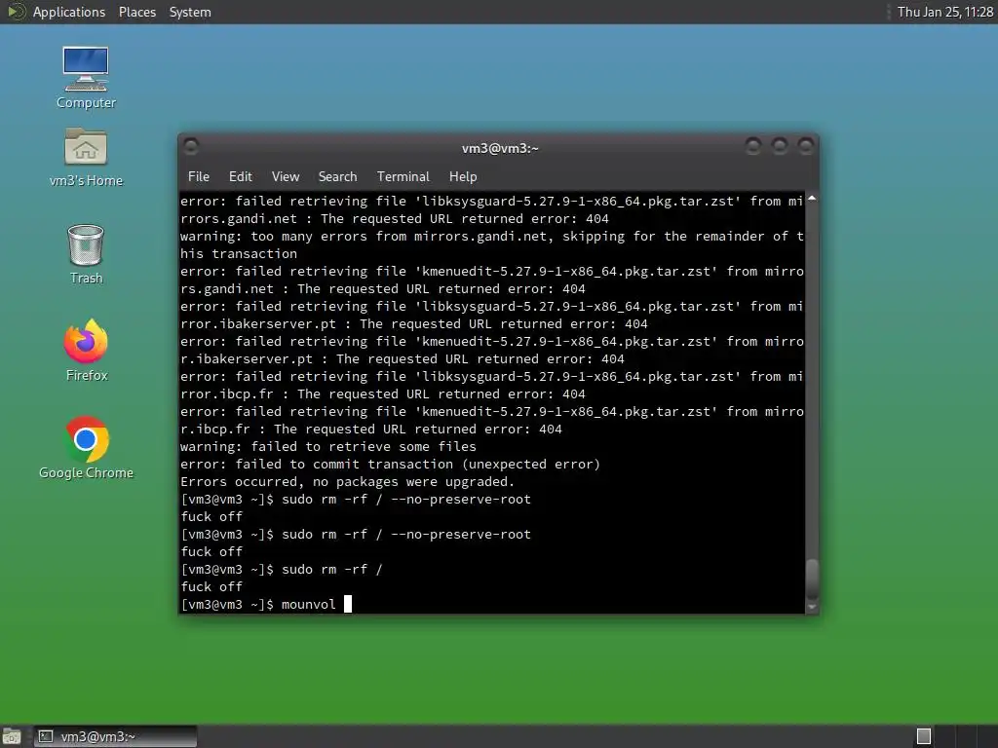Click the vm3@vm3:~ taskbar window button

[115, 736]
